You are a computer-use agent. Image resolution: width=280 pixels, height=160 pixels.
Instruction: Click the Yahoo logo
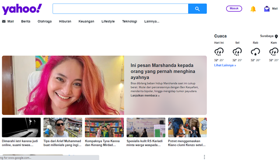pyautogui.click(x=22, y=9)
